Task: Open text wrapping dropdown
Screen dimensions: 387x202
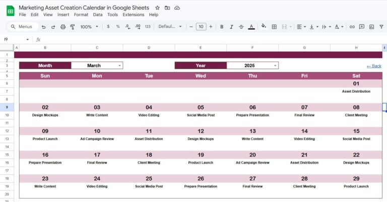Action: click(x=327, y=27)
